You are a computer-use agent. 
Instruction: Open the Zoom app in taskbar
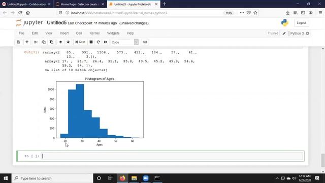click(146, 178)
